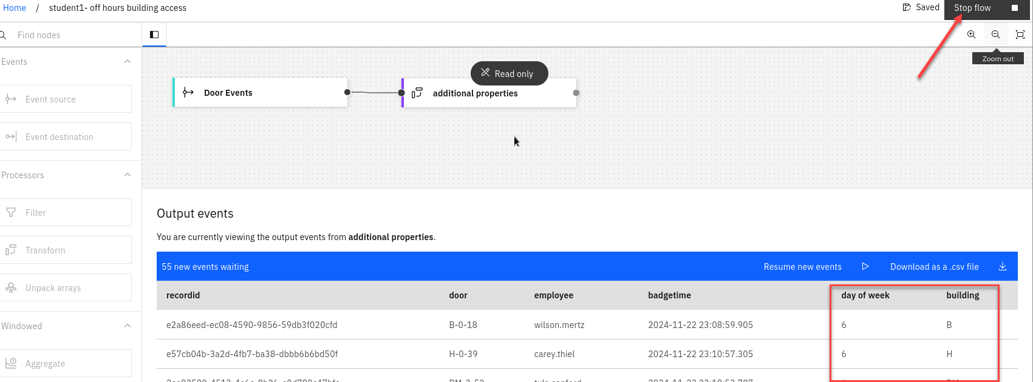Click the zoom in magnifier icon

[971, 35]
